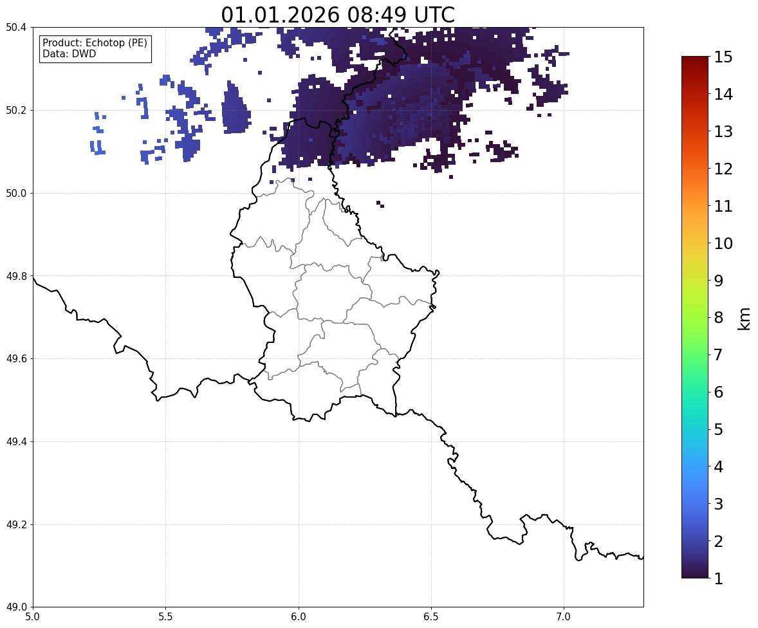Click the colorbar unit label 'km'
Viewport: 758px width, 628px height.
pos(744,319)
